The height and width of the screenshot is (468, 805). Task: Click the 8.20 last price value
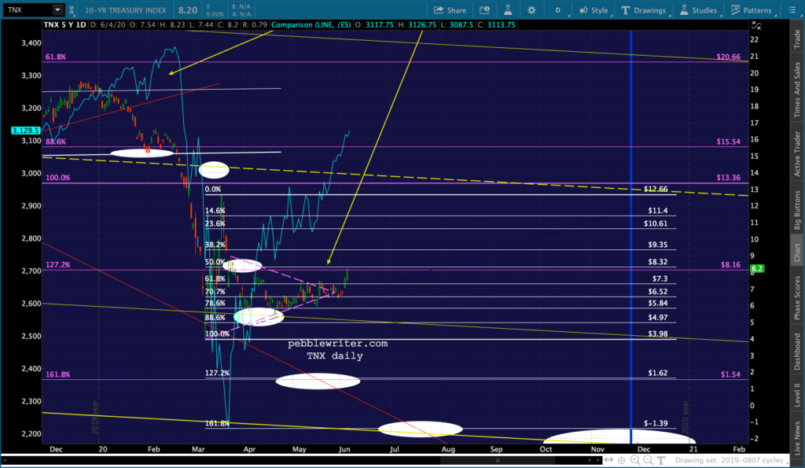188,10
